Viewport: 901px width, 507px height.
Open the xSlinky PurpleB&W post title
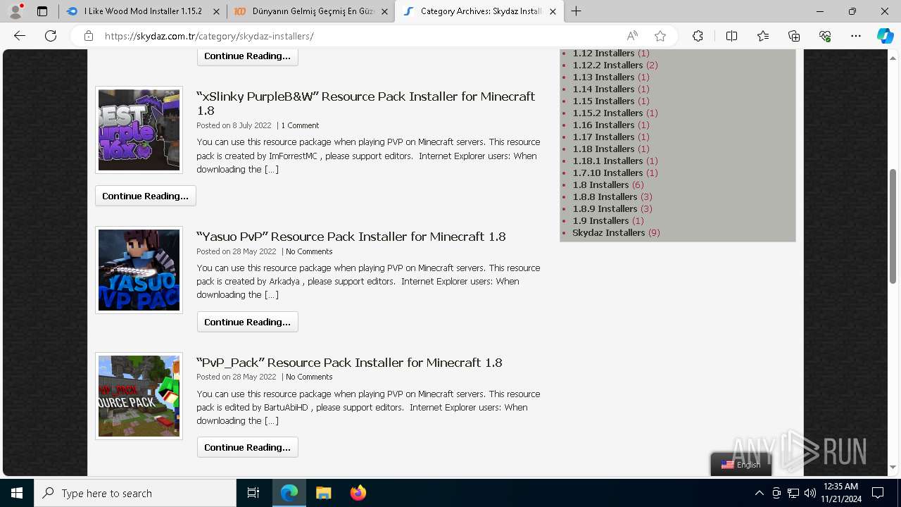point(365,103)
